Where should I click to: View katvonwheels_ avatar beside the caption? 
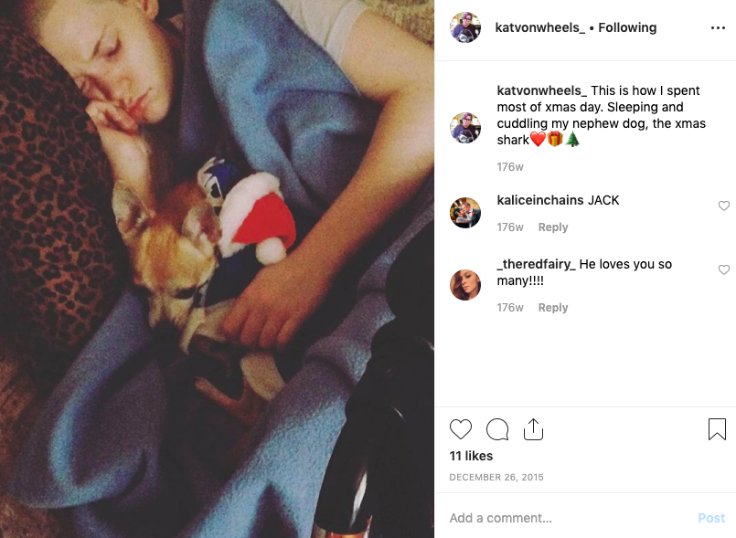pos(465,128)
